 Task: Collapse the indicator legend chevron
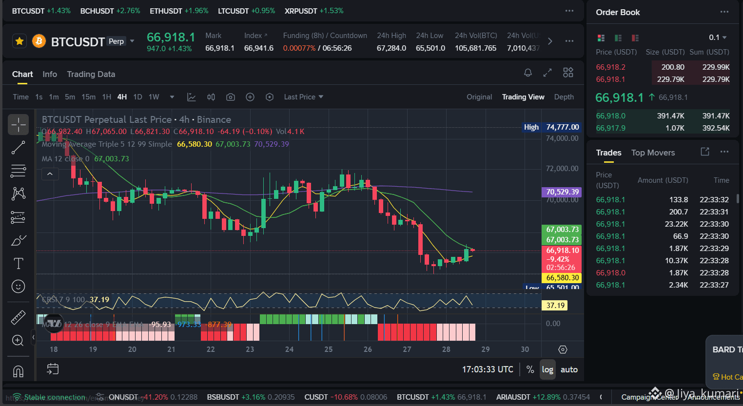click(50, 174)
